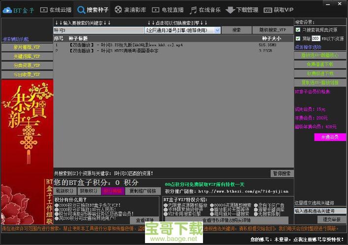Click the 搜索 search button
This screenshot has width=348, height=245.
[236, 30]
